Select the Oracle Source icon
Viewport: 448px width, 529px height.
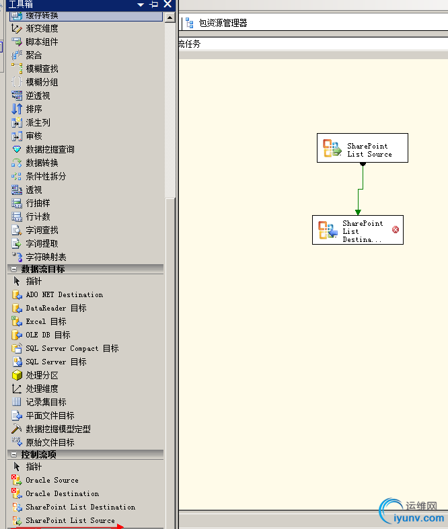point(17,480)
